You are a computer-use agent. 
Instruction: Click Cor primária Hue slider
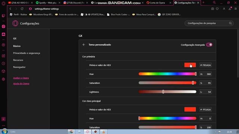point(168,74)
